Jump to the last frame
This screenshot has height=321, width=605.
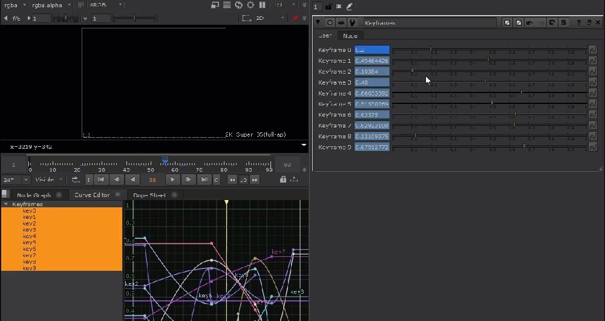click(205, 180)
